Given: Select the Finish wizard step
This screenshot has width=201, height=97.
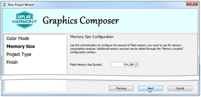Looking at the screenshot, I should (12, 62).
